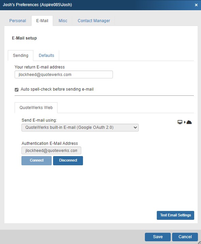Click the Disconnect button

[68, 161]
